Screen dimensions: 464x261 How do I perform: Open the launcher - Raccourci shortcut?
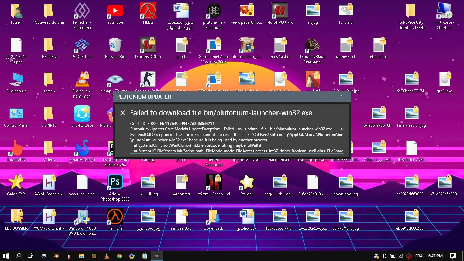[82, 16]
